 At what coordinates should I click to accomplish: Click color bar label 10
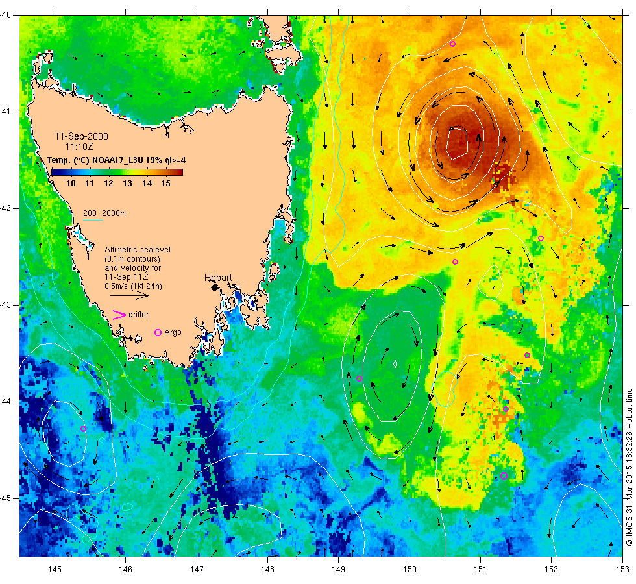(x=71, y=183)
